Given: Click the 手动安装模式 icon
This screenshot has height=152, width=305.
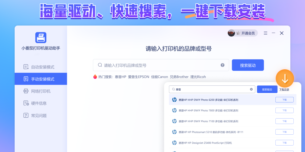Looking at the screenshot, I should coord(26,79).
